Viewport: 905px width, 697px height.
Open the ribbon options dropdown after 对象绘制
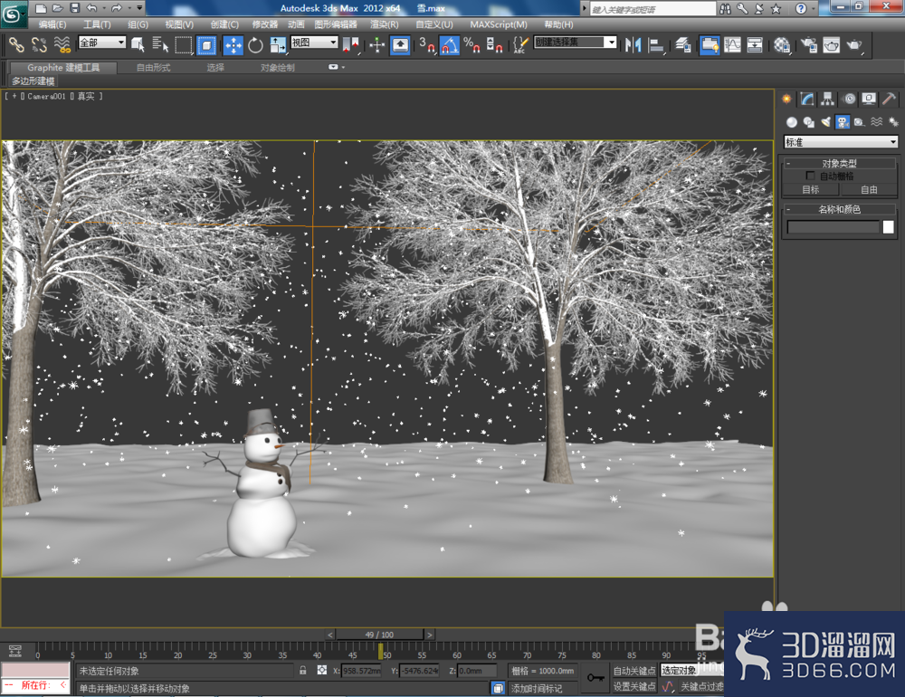336,67
